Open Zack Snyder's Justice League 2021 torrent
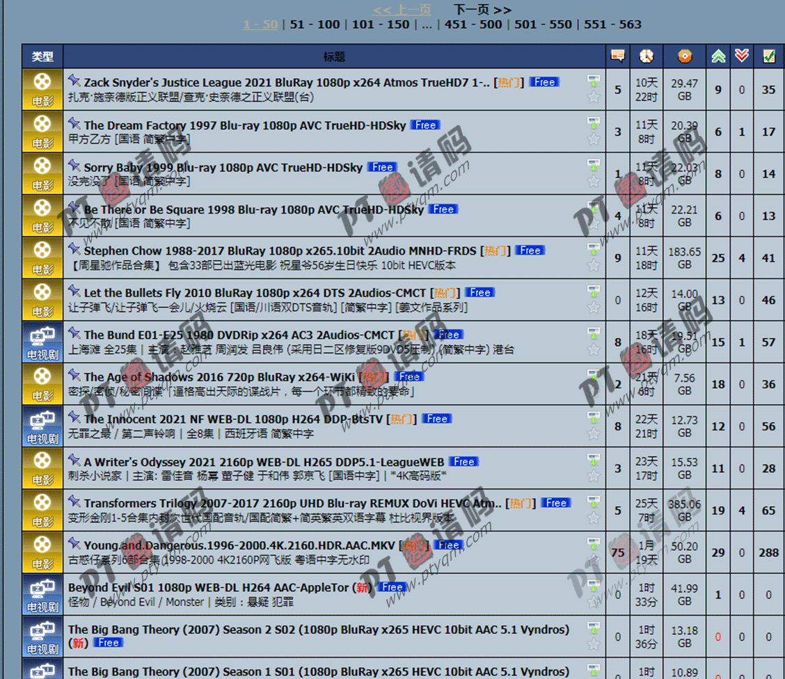Screen dimensions: 785x679 pos(287,83)
